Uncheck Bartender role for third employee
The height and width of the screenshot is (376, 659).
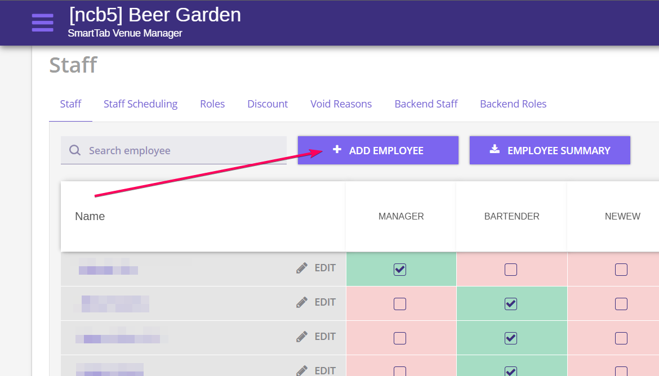(x=511, y=338)
